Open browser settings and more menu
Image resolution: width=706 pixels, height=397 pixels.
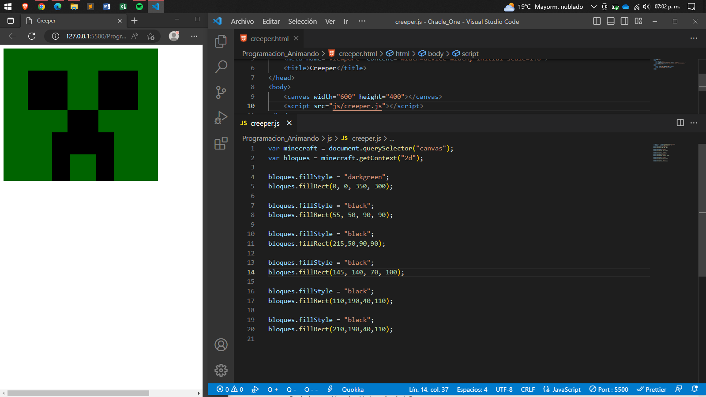(x=194, y=36)
